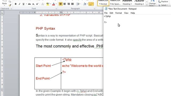Align text right in Word

[68, 4]
